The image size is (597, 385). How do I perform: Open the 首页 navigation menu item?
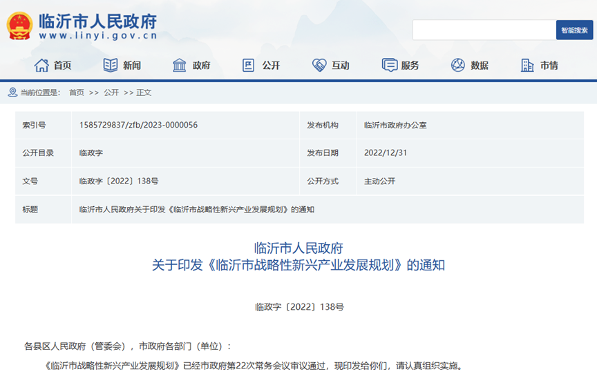coord(62,66)
